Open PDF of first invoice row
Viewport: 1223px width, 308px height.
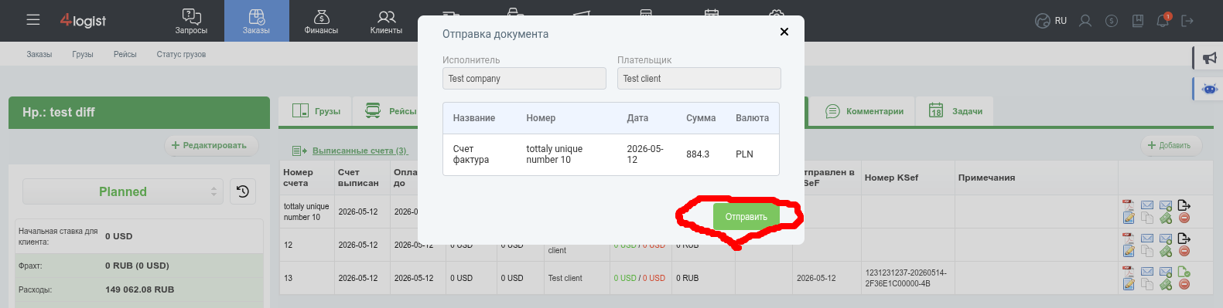[1129, 205]
